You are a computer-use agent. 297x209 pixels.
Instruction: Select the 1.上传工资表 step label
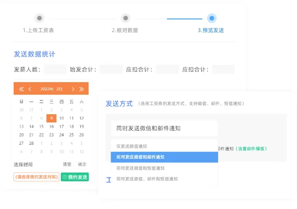(x=38, y=30)
